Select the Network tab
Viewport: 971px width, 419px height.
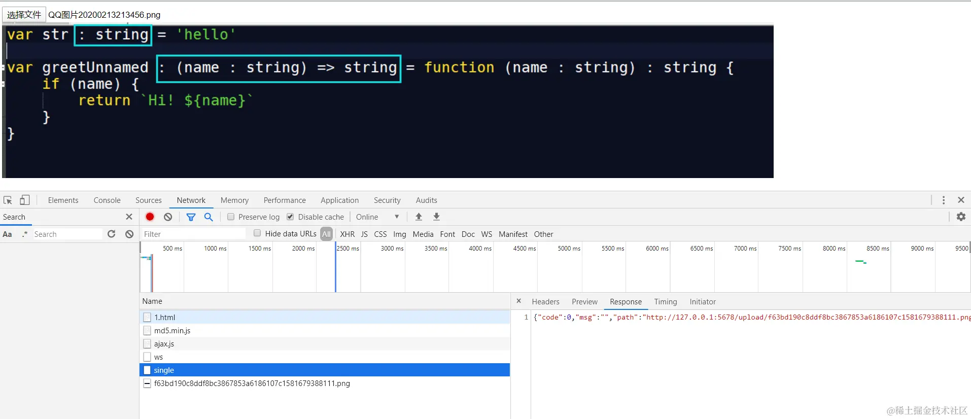191,200
